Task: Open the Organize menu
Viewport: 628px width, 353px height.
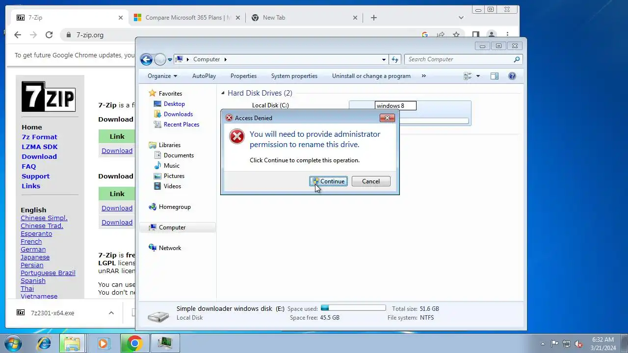Action: click(x=162, y=76)
